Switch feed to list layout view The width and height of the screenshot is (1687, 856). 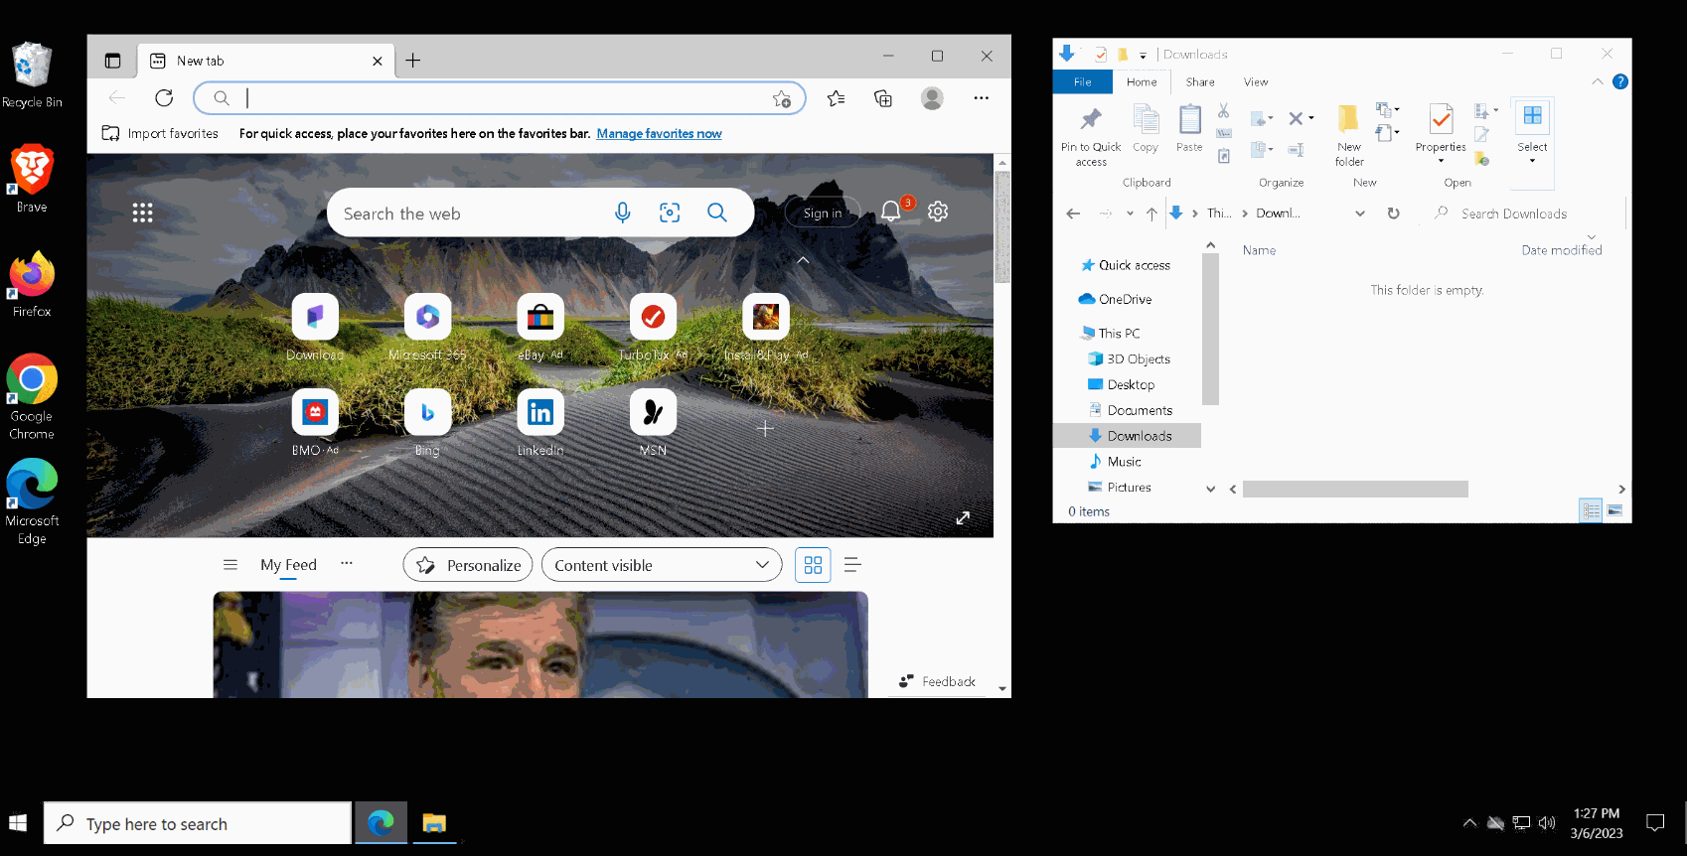click(852, 565)
